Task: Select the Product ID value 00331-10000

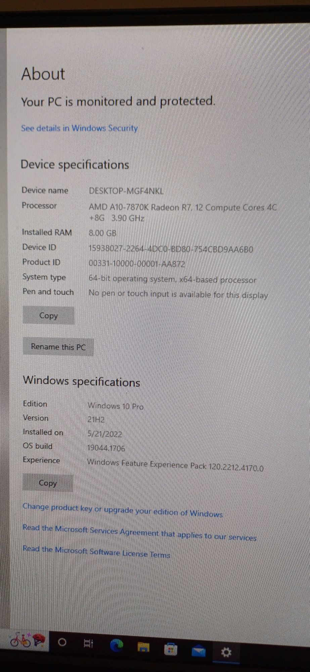Action: click(137, 264)
